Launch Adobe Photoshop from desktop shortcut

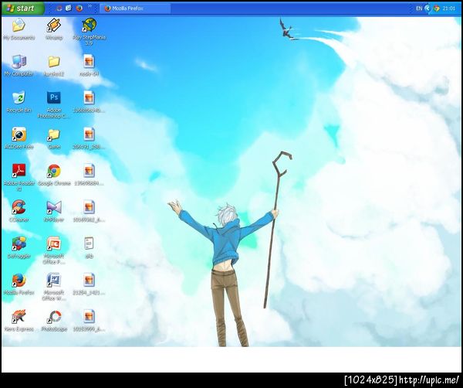click(x=54, y=104)
